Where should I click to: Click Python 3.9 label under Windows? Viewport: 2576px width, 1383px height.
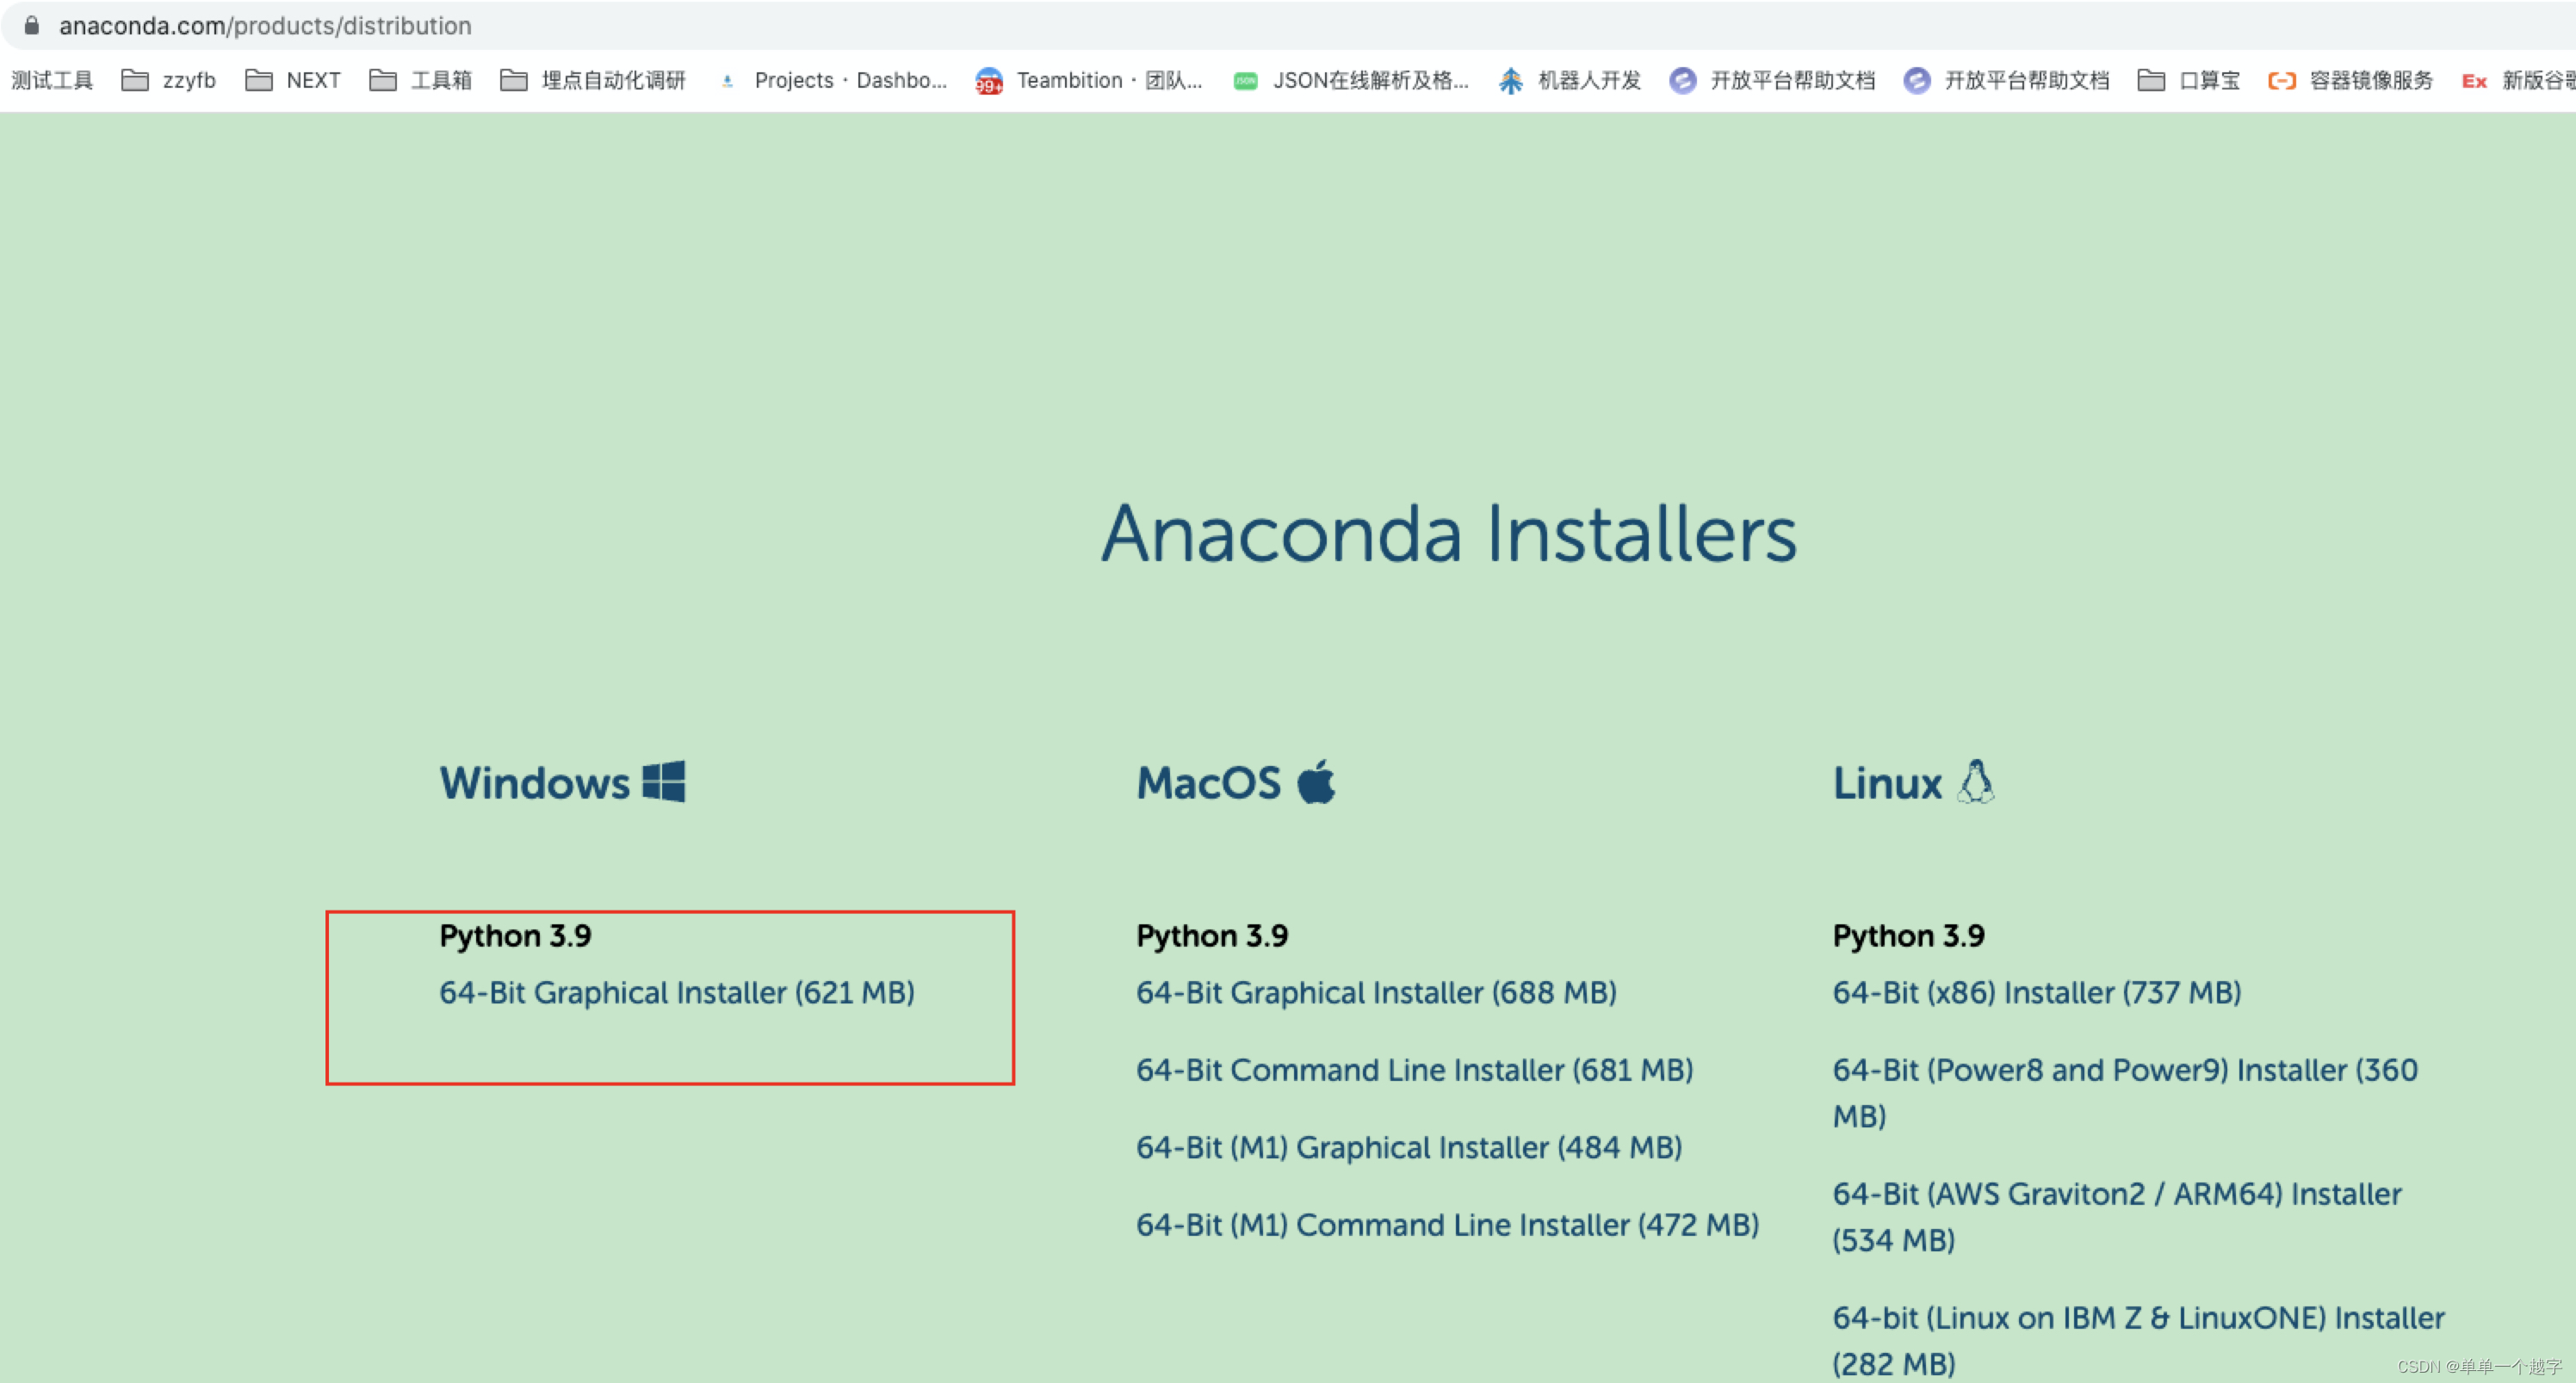tap(515, 935)
